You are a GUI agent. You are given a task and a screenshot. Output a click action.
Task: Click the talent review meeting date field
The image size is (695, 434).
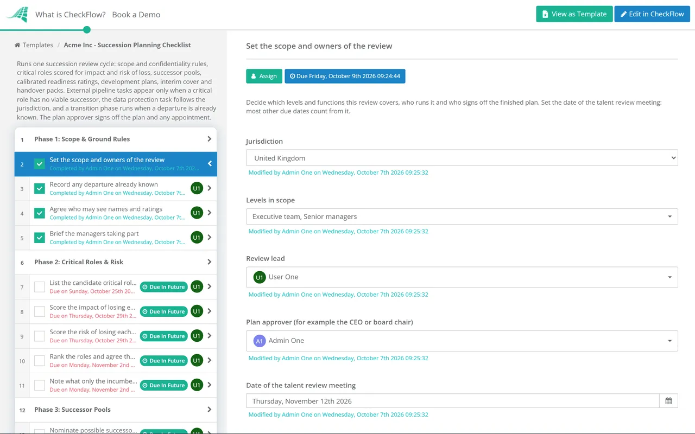click(x=453, y=401)
